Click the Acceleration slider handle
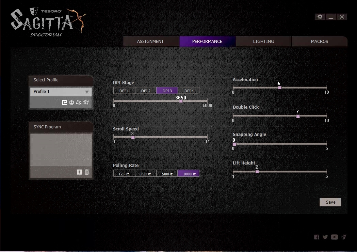This screenshot has height=252, width=357. (x=280, y=88)
